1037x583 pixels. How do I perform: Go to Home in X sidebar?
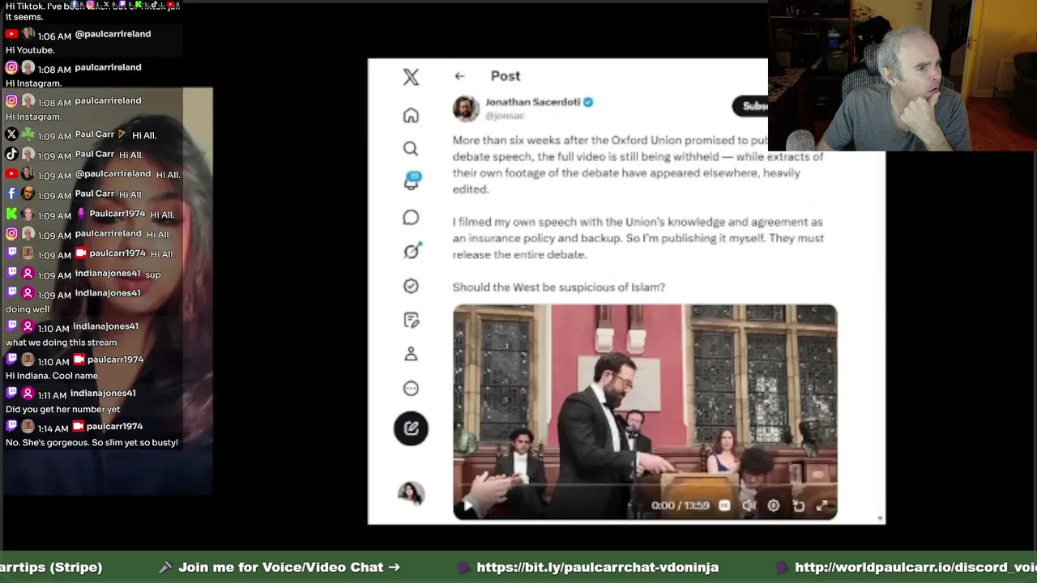[x=411, y=115]
